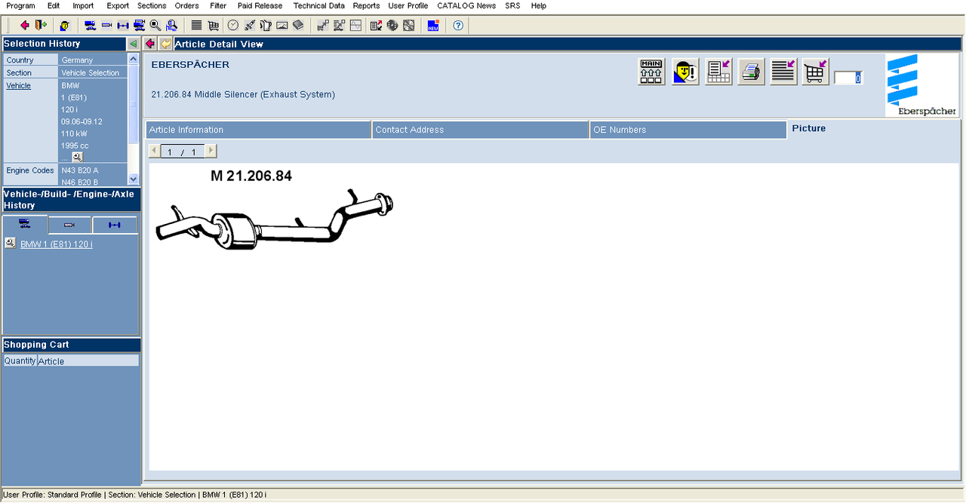Image resolution: width=966 pixels, height=503 pixels.
Task: Open the Export menu
Action: pyautogui.click(x=118, y=5)
